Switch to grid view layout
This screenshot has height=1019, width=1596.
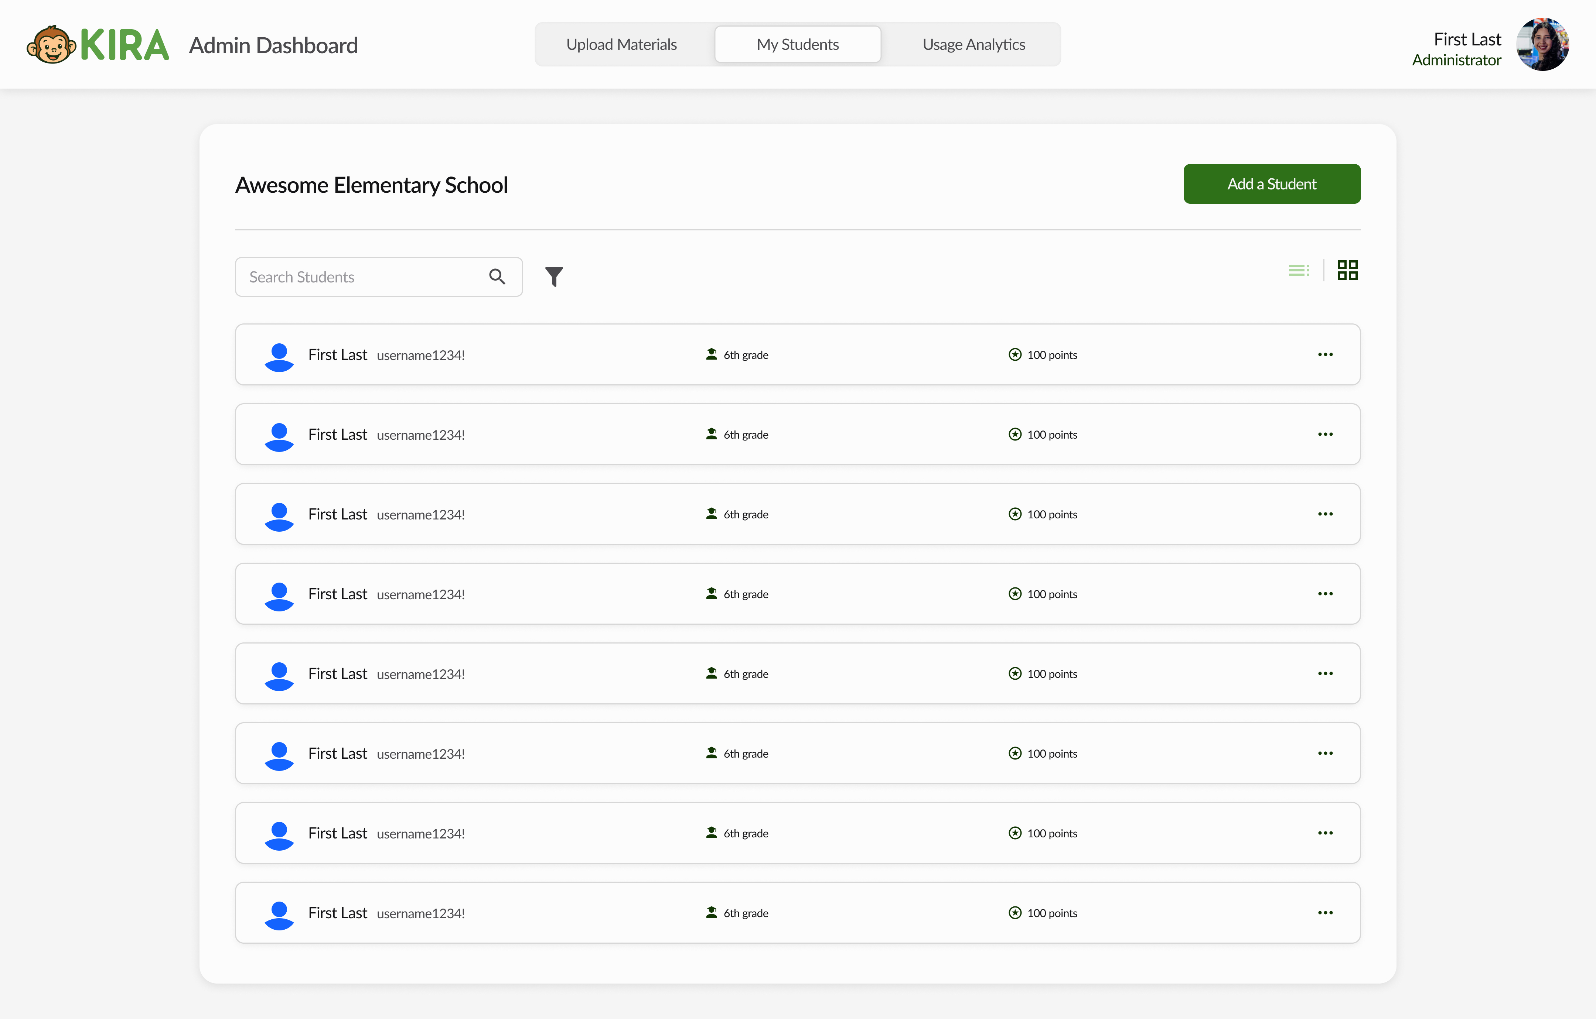pos(1347,270)
